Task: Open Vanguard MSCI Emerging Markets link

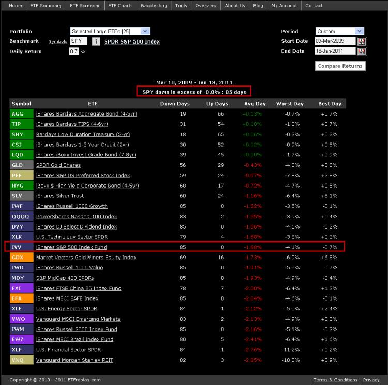Action: click(x=78, y=319)
